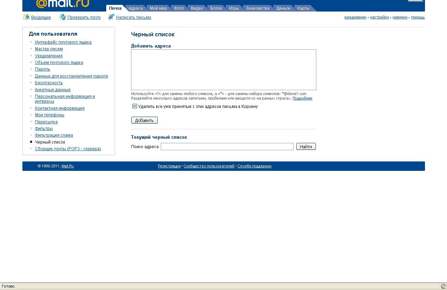Viewport: 447px width, 290px height.
Task: Open the ежедневник link
Action: pyautogui.click(x=355, y=17)
